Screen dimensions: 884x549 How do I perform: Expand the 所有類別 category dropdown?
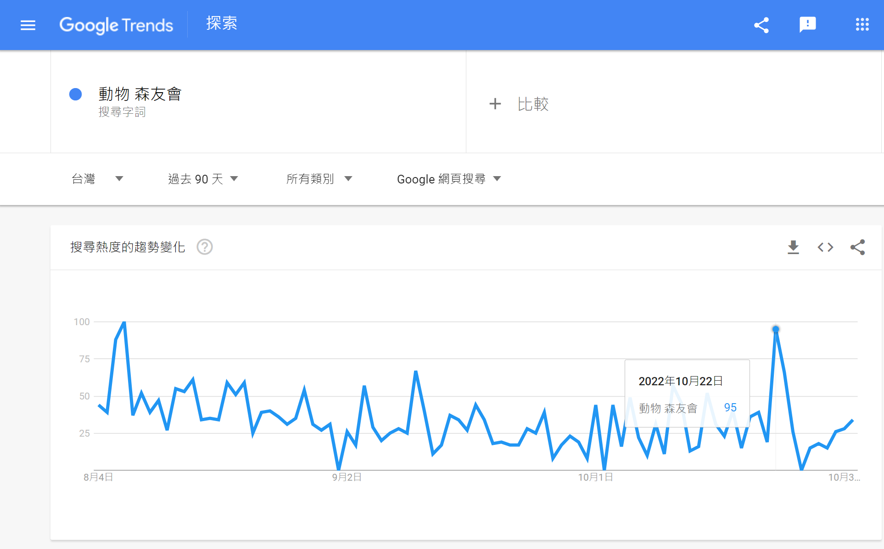click(x=319, y=179)
